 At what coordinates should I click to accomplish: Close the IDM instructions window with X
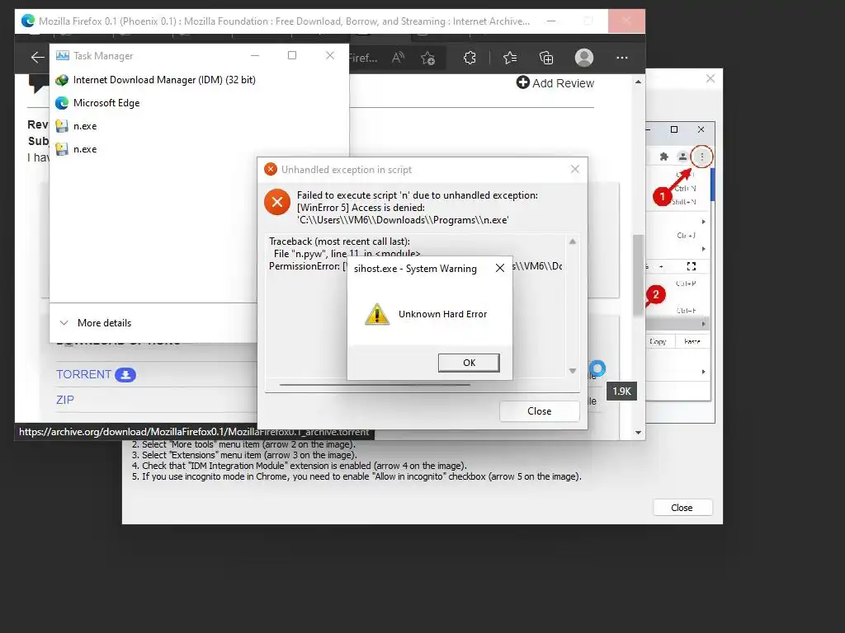(x=710, y=78)
